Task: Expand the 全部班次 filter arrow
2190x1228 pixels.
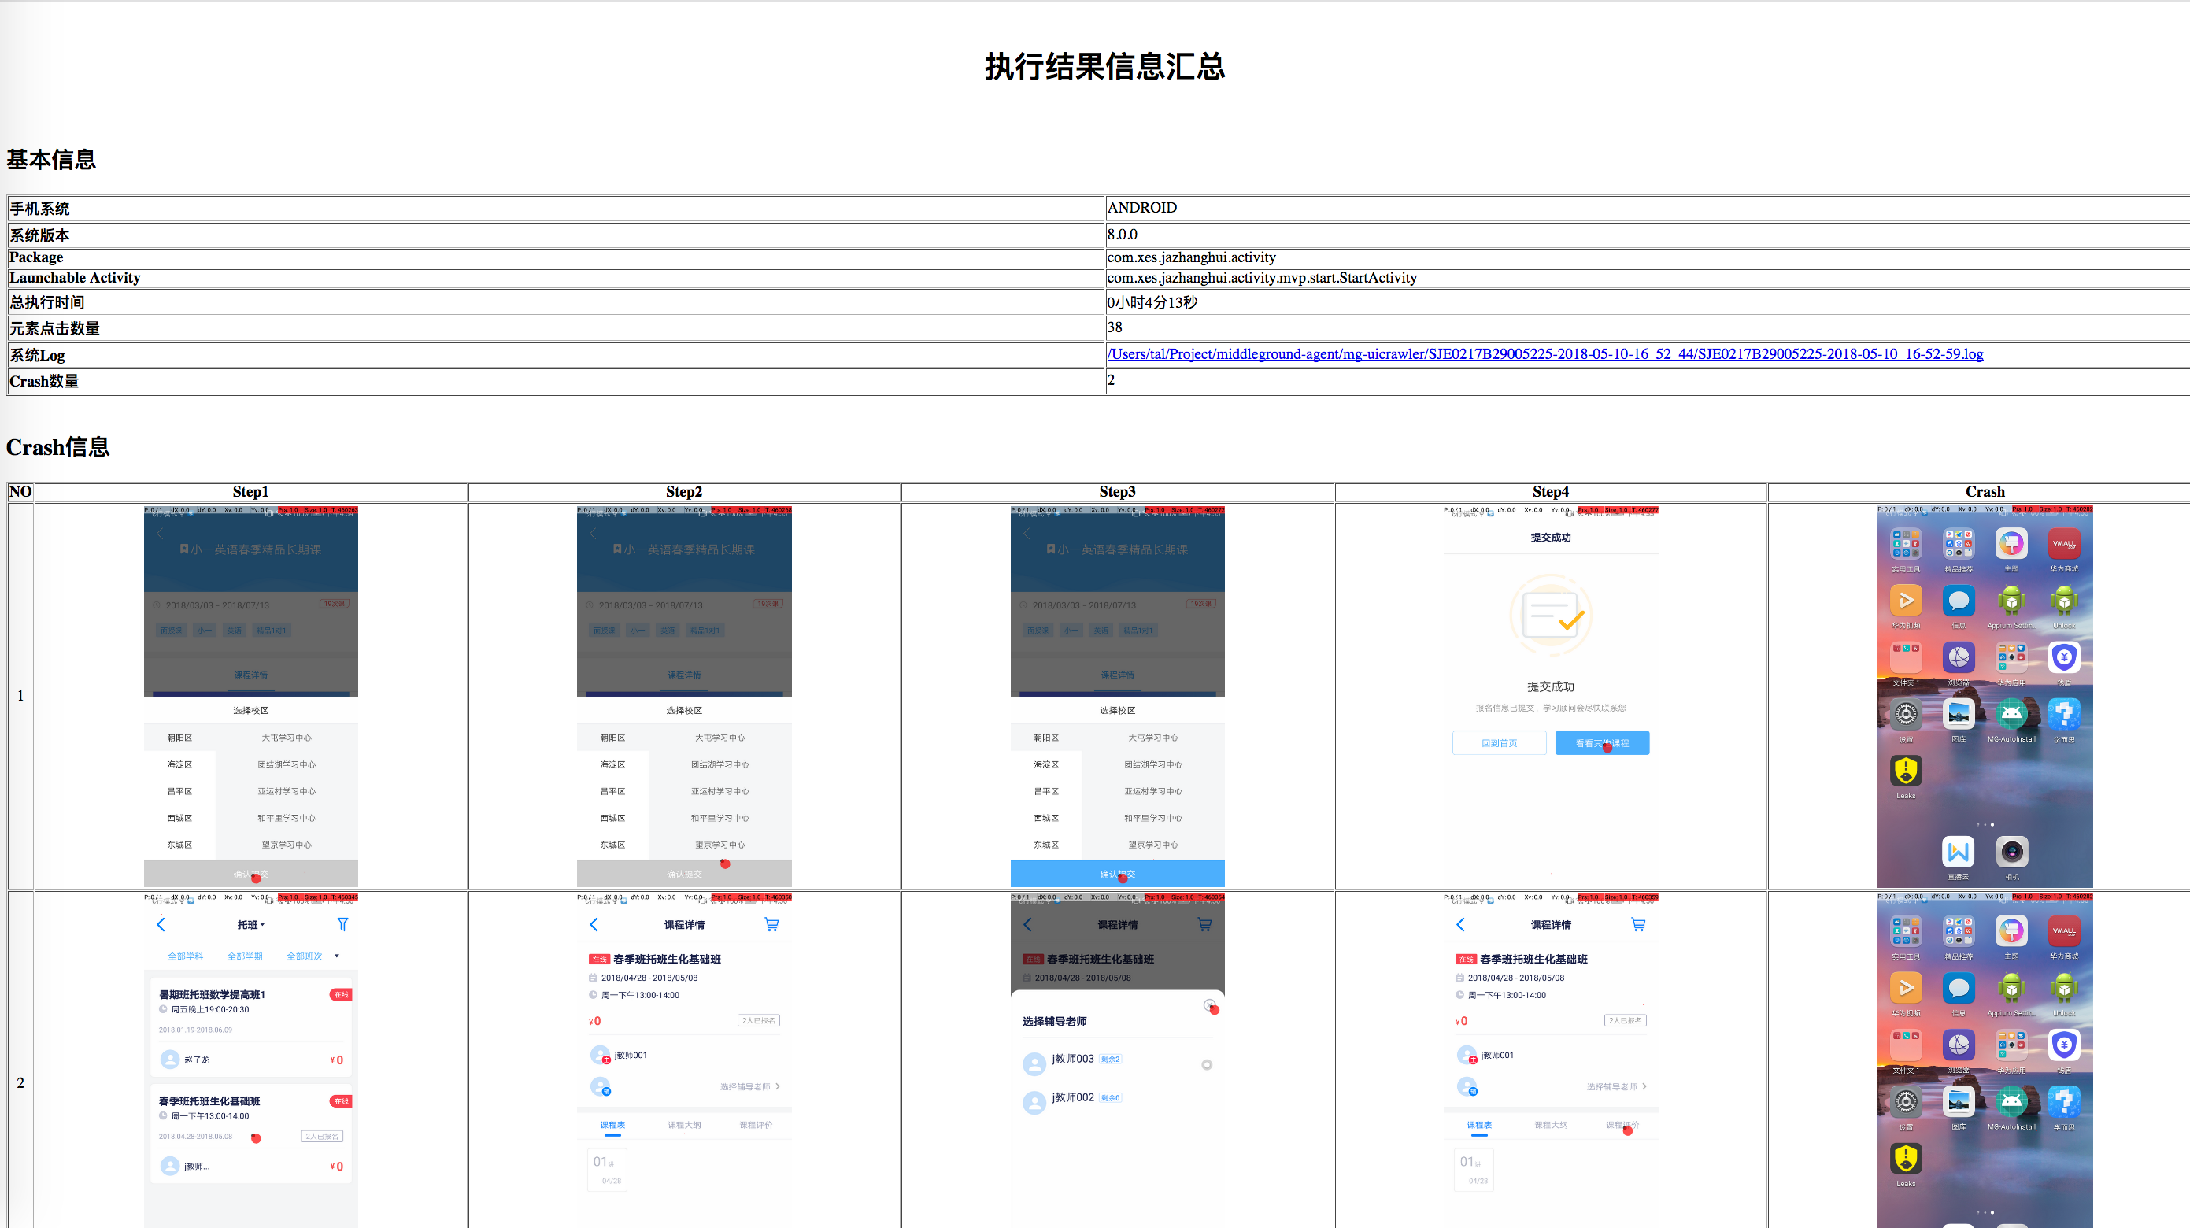Action: tap(337, 956)
